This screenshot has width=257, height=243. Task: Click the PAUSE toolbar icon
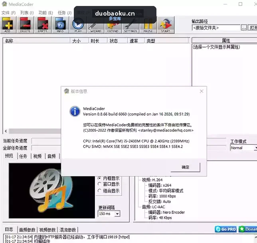[x=148, y=25]
